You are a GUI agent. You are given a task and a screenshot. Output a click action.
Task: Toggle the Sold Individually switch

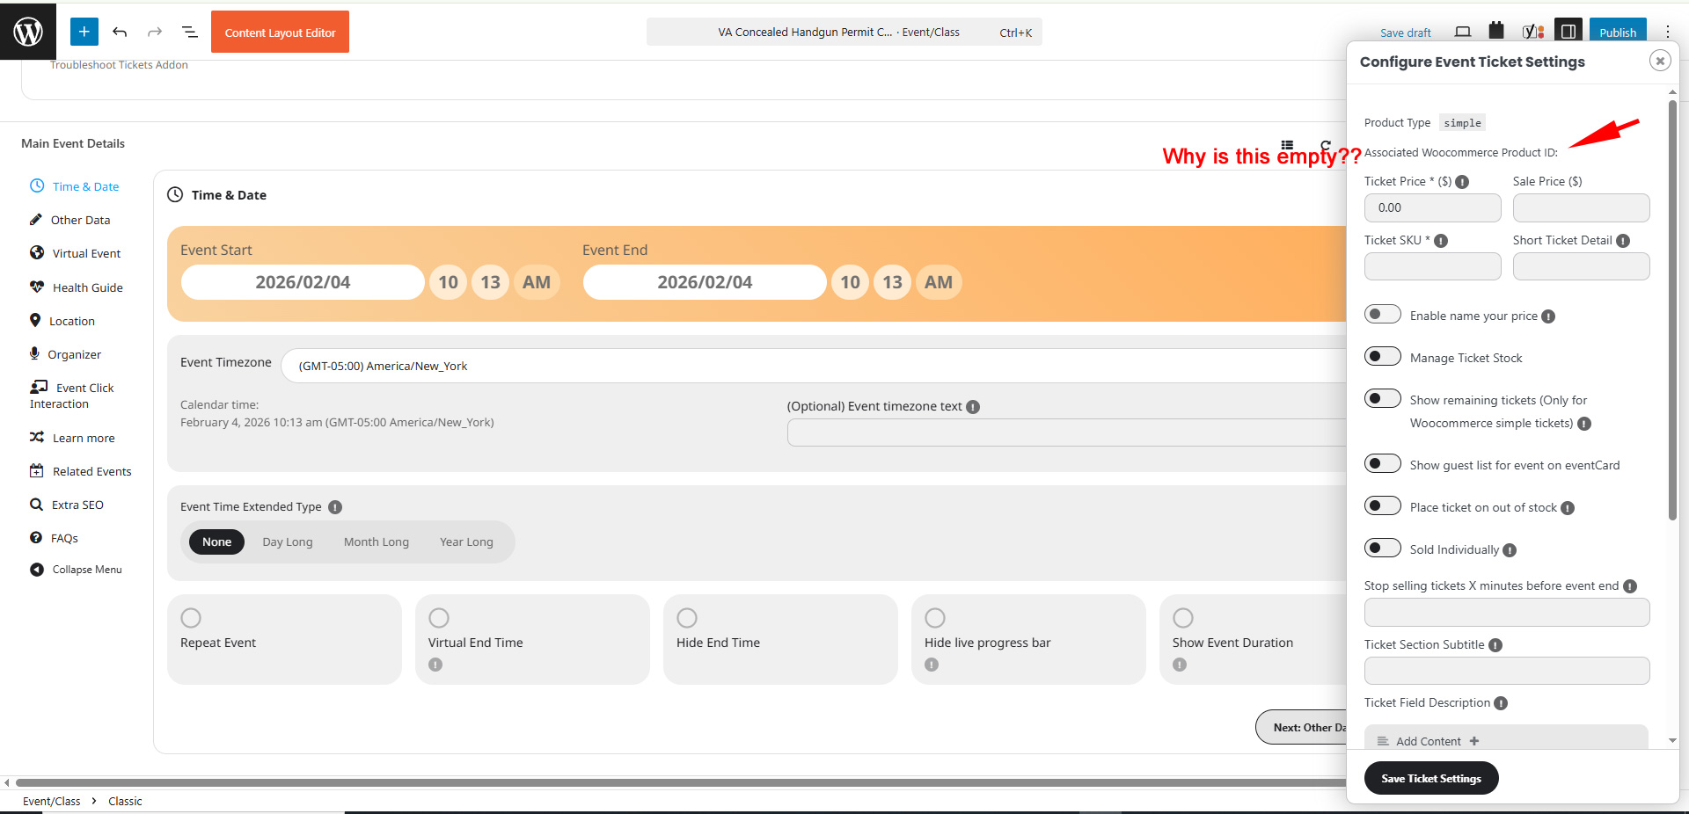(x=1382, y=549)
